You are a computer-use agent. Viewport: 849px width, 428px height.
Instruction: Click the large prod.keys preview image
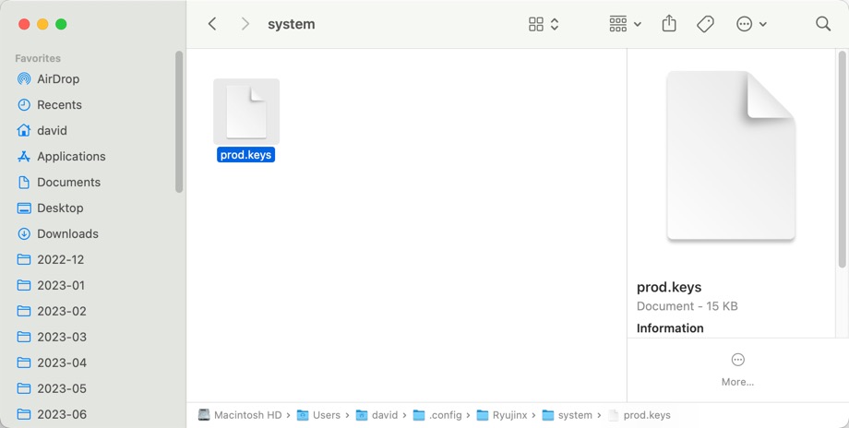coord(731,156)
